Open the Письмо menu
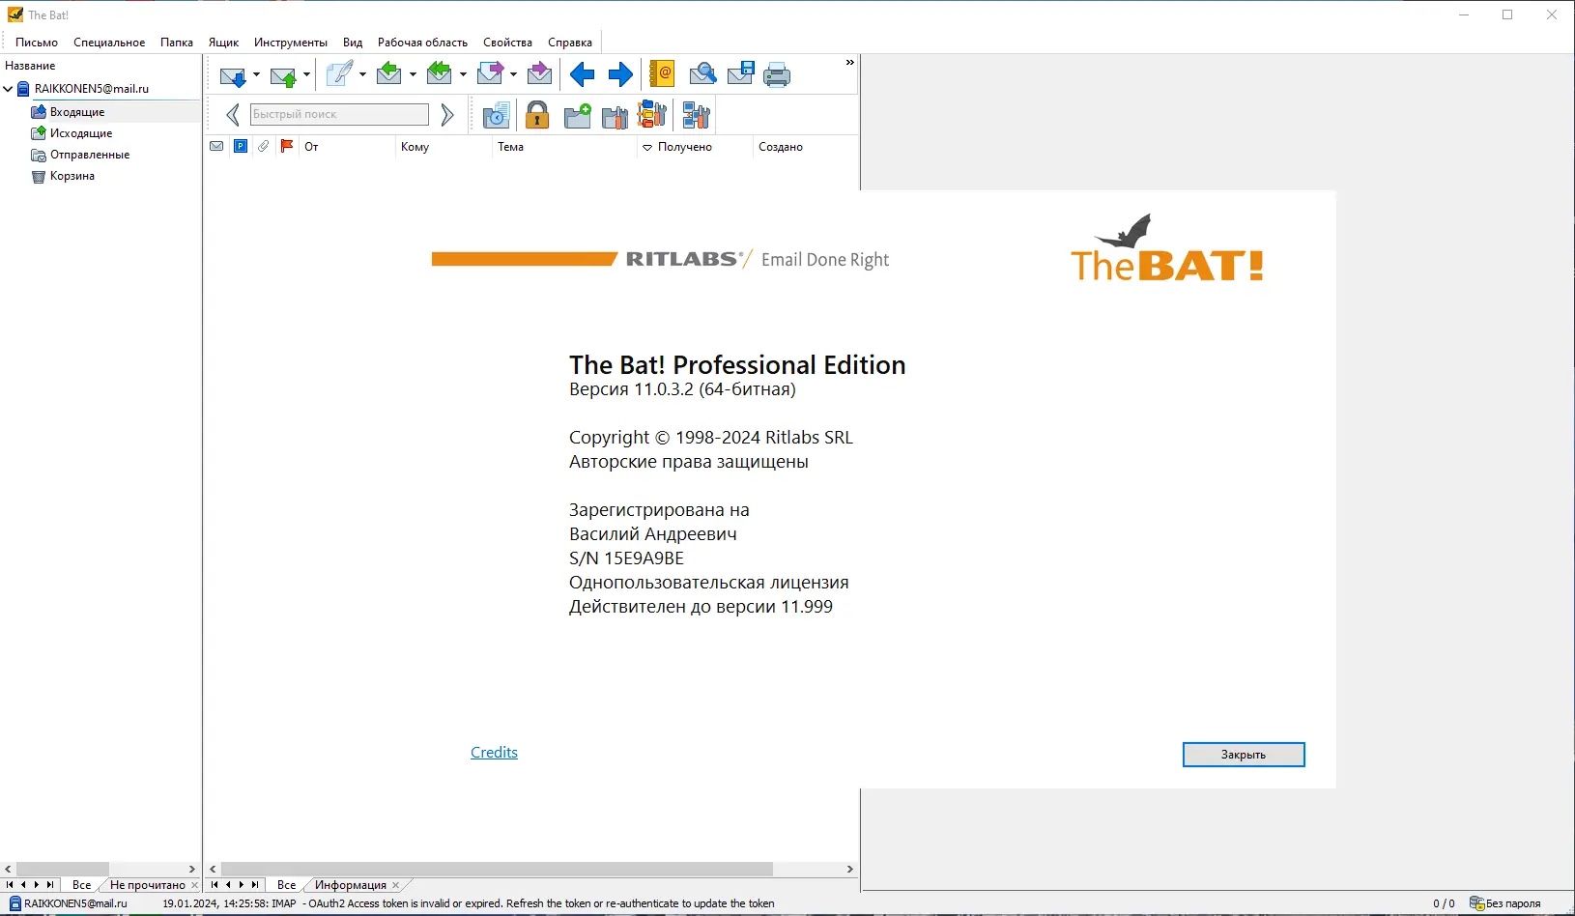The image size is (1575, 916). click(37, 43)
